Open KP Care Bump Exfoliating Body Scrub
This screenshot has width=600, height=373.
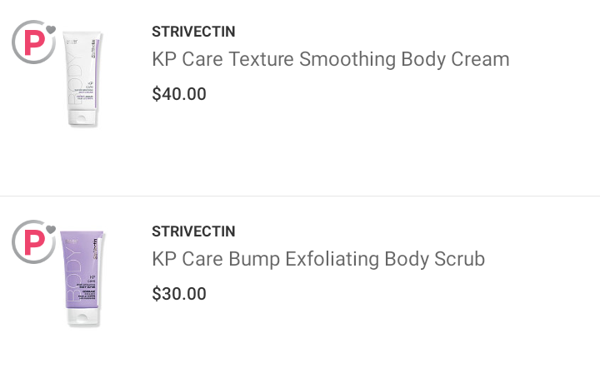318,260
